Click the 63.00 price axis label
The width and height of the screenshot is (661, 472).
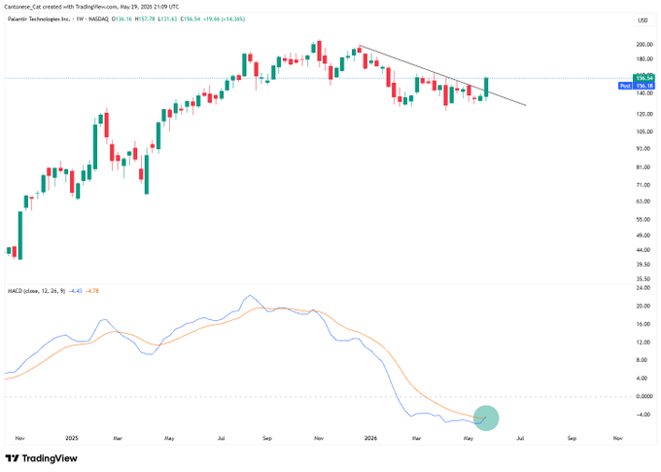[x=645, y=201]
